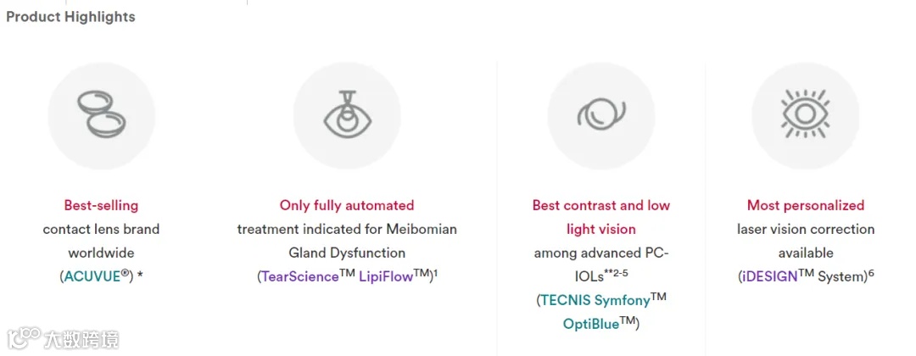
Task: Click the Best-selling heading
Action: 101,205
